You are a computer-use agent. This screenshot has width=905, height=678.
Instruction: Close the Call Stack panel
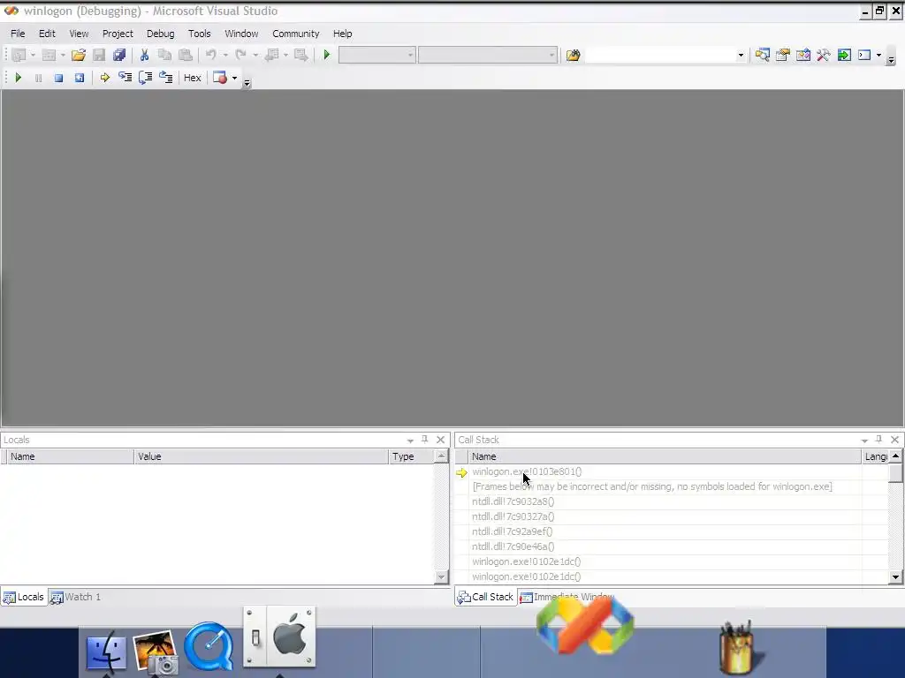coord(894,440)
